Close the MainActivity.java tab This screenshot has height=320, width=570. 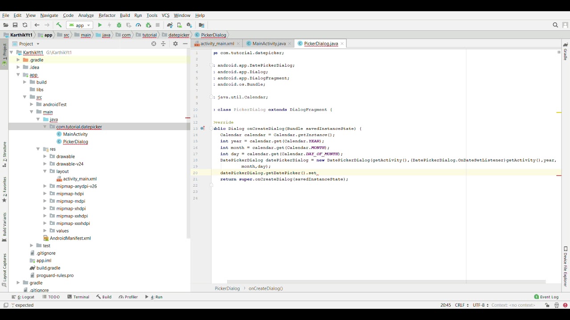coord(290,44)
